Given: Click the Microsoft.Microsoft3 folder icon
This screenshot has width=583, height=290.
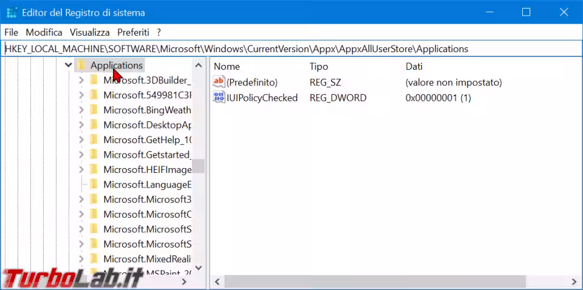Looking at the screenshot, I should [x=94, y=199].
